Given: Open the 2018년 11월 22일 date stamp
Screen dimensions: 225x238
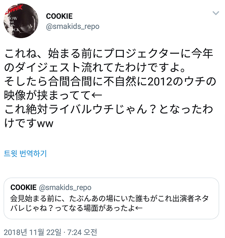Looking at the screenshot, I should click(32, 232).
